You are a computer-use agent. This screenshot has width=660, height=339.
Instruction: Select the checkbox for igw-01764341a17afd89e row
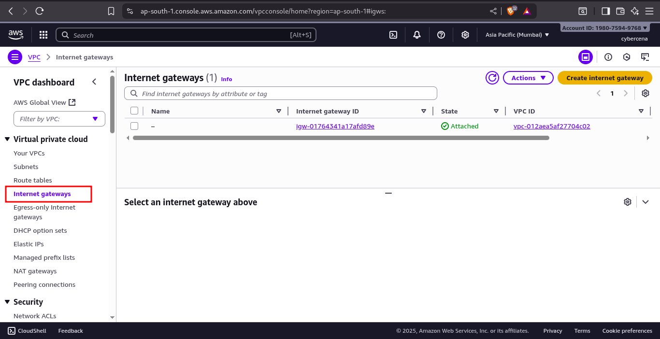(134, 126)
